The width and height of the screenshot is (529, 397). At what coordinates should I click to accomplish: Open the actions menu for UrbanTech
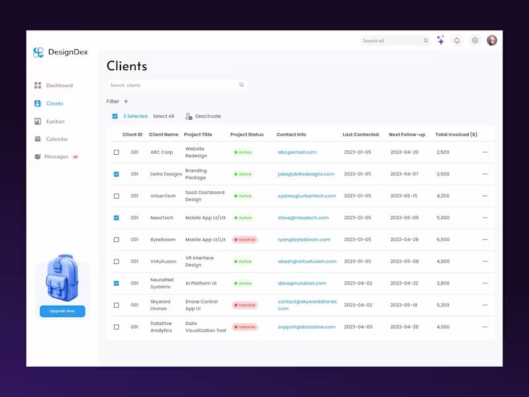pos(485,196)
